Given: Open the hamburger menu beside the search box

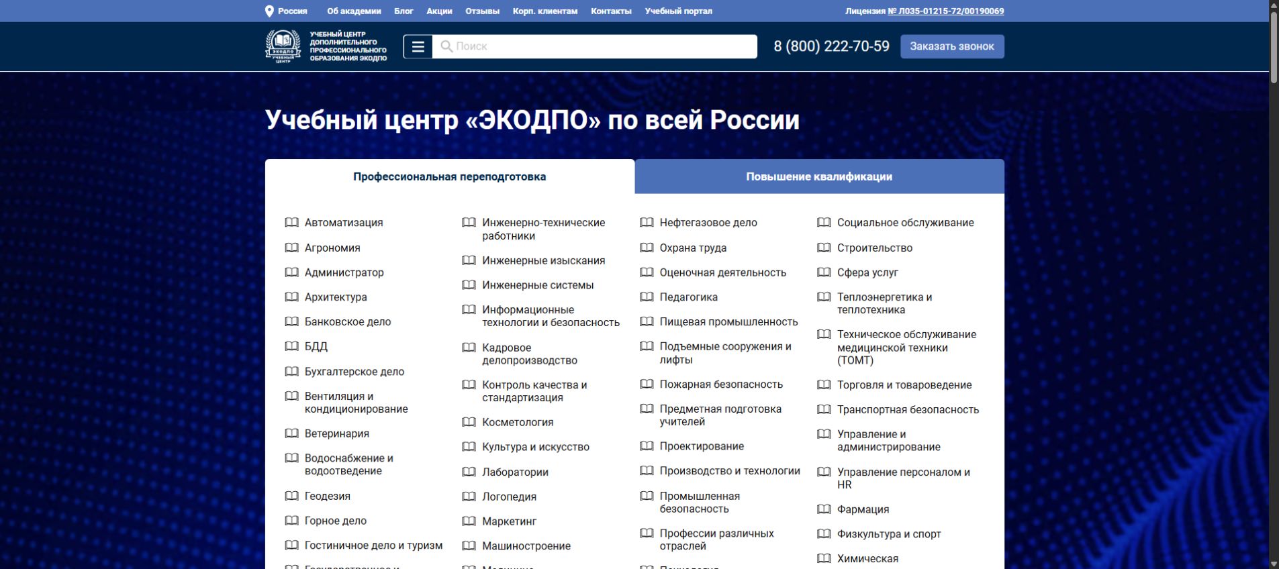Looking at the screenshot, I should (418, 46).
